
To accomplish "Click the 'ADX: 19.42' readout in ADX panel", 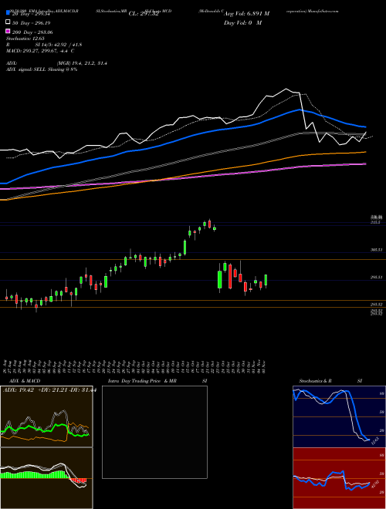I will tap(19, 390).
